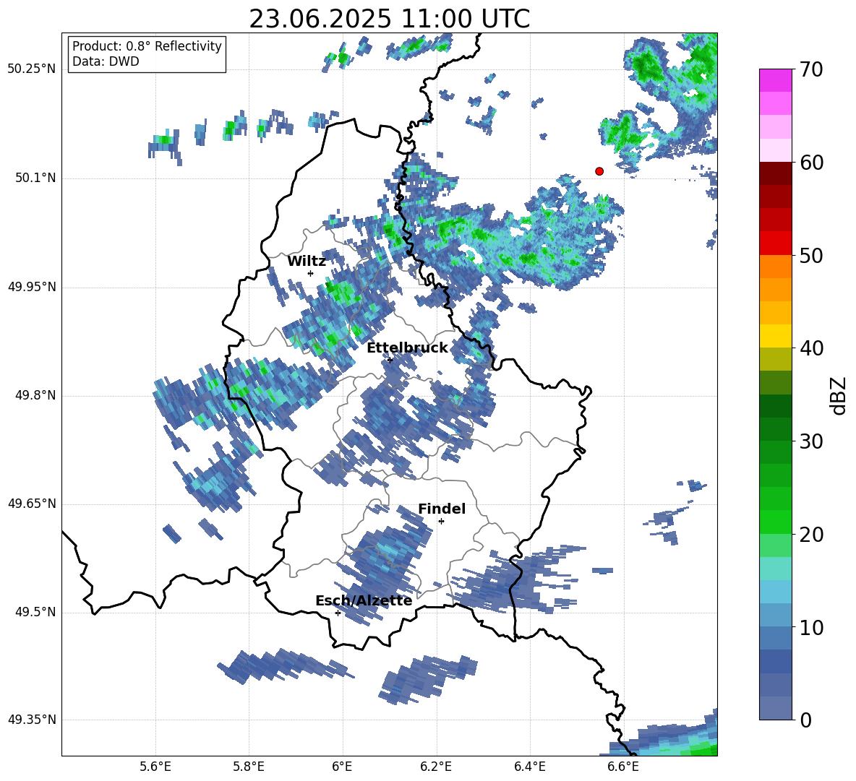Click the colorbar tick label 50
The image size is (856, 781).
click(x=811, y=255)
